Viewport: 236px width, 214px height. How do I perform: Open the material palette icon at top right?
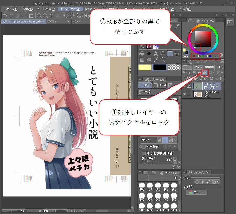pos(230,22)
